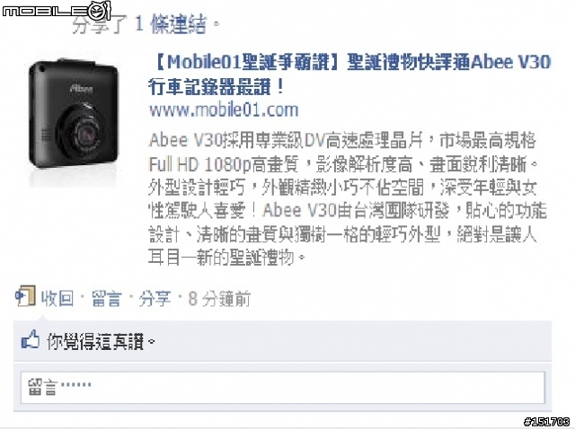
Task: Visit the www.mobile01.com domain link
Action: tap(224, 109)
